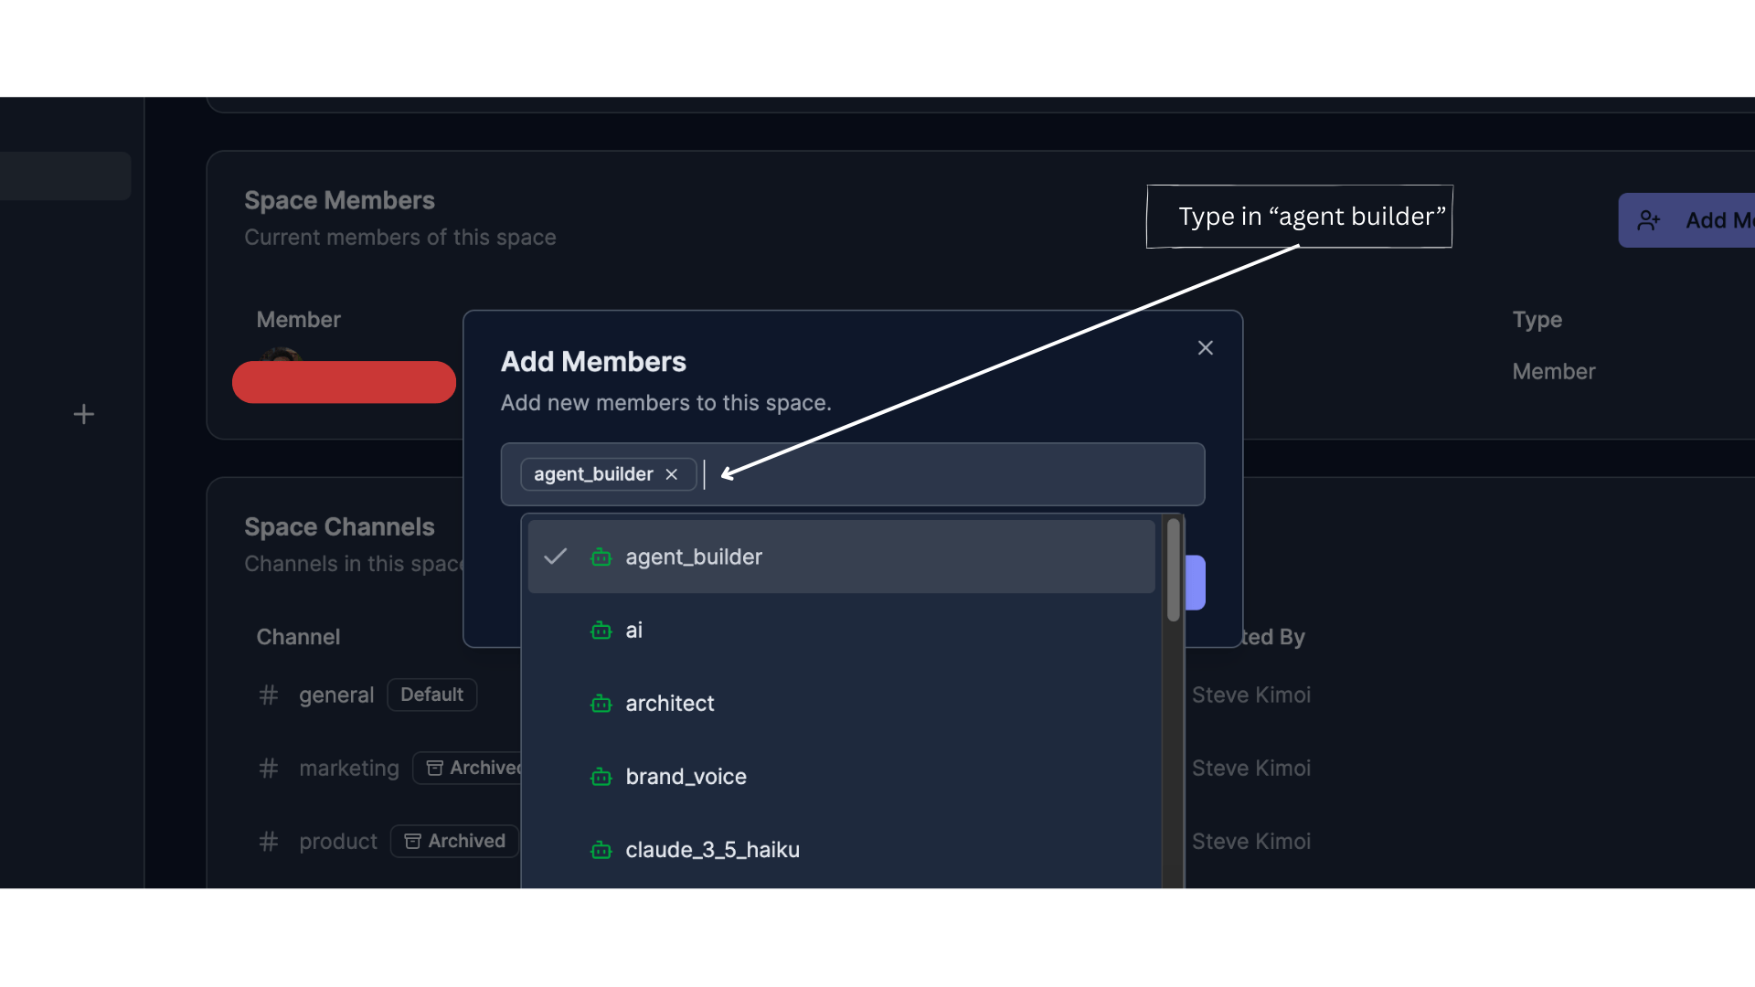The image size is (1755, 987).
Task: Click the robot icon beside agent_builder
Action: coord(601,557)
